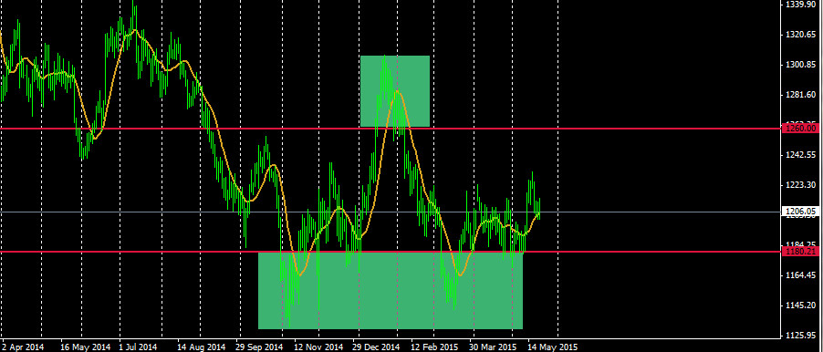Click the 29 Sep 2014 date label
The image size is (823, 352).
[259, 347]
